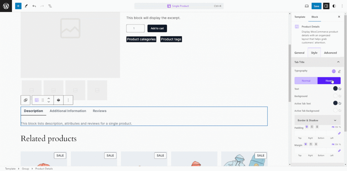
Task: Select the Reviews product tab
Action: point(100,111)
